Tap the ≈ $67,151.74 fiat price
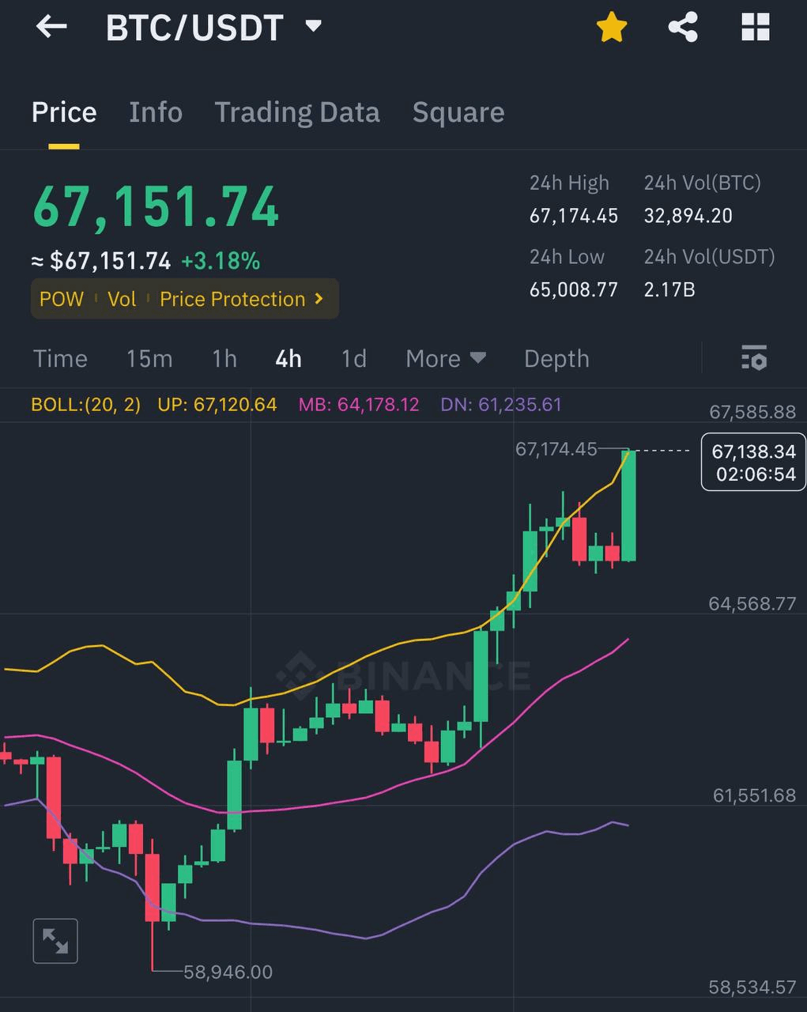The image size is (807, 1012). click(x=101, y=261)
